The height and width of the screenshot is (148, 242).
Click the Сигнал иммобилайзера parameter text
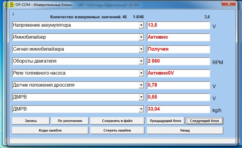click(39, 49)
